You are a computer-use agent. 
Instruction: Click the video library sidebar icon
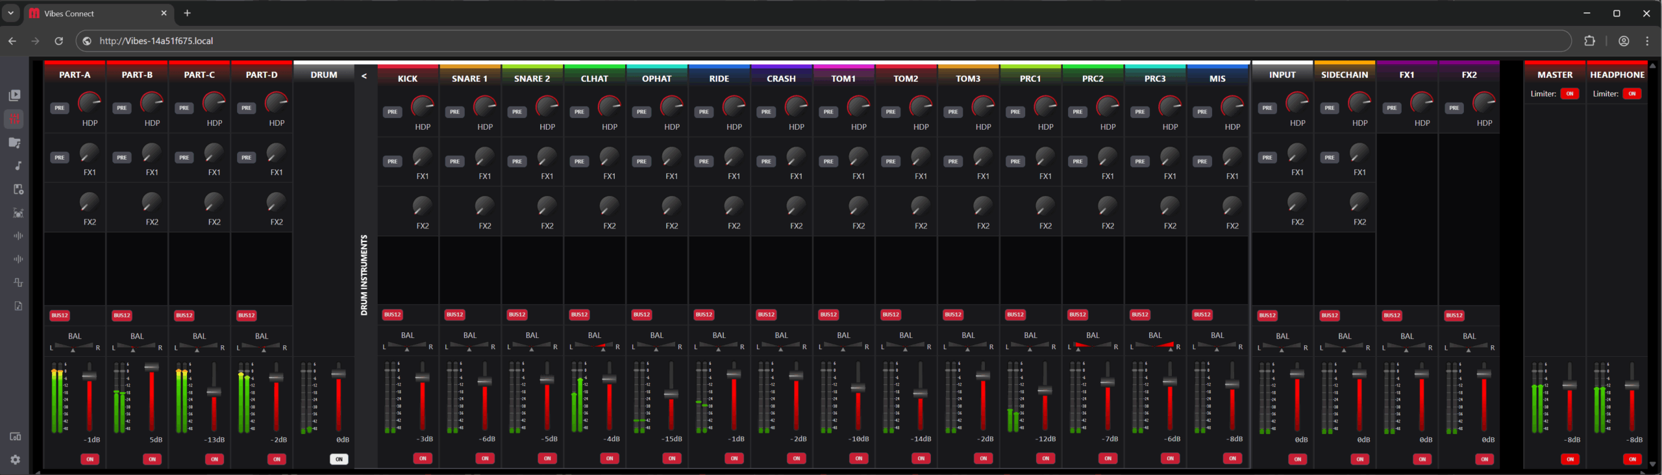tap(14, 95)
